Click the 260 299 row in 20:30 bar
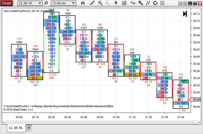Screen dimensions: 203x134 point(67,32)
